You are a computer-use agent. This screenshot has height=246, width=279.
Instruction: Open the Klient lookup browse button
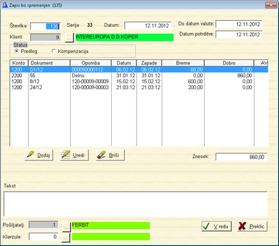[69, 38]
